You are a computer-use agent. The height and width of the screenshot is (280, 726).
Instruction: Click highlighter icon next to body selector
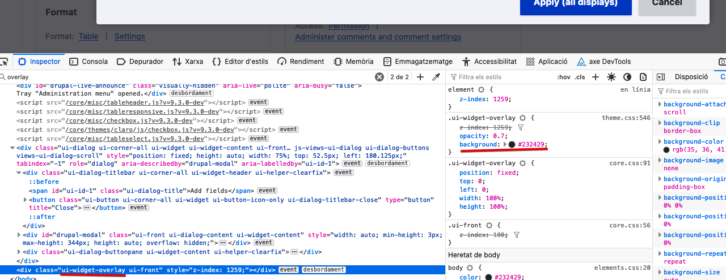[x=470, y=268]
